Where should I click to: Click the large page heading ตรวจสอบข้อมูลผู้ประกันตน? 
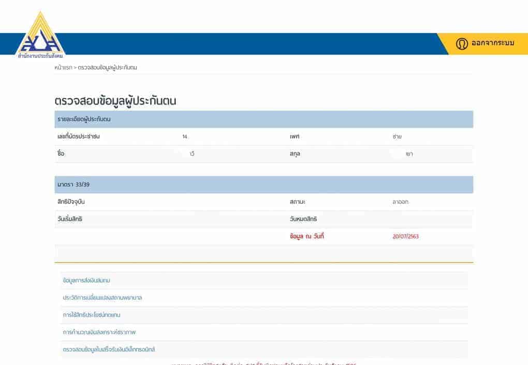click(115, 101)
